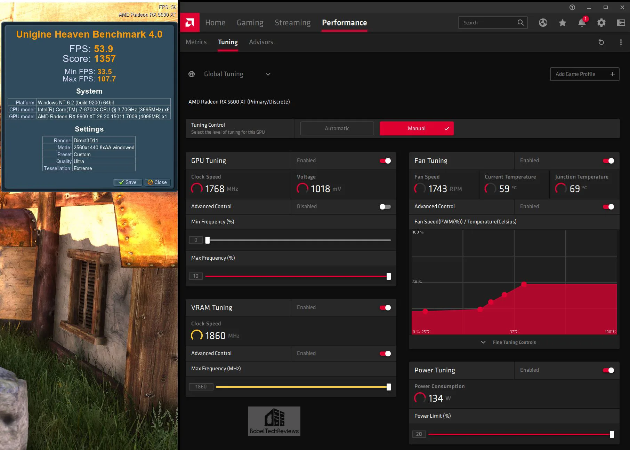Click the 'AMD Radeon RX 5600 XT (Primary/Discrete)' label
The image size is (630, 450).
pyautogui.click(x=239, y=102)
